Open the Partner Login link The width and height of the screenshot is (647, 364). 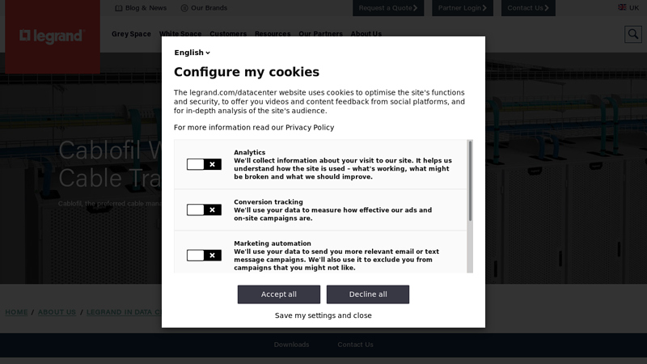point(463,8)
